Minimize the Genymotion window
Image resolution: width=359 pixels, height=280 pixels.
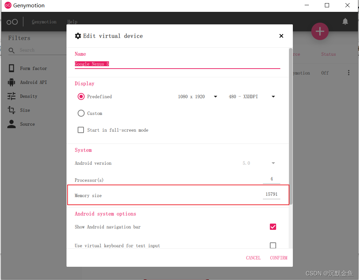[306, 5]
